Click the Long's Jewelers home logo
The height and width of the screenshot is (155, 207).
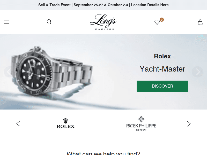[x=103, y=22]
